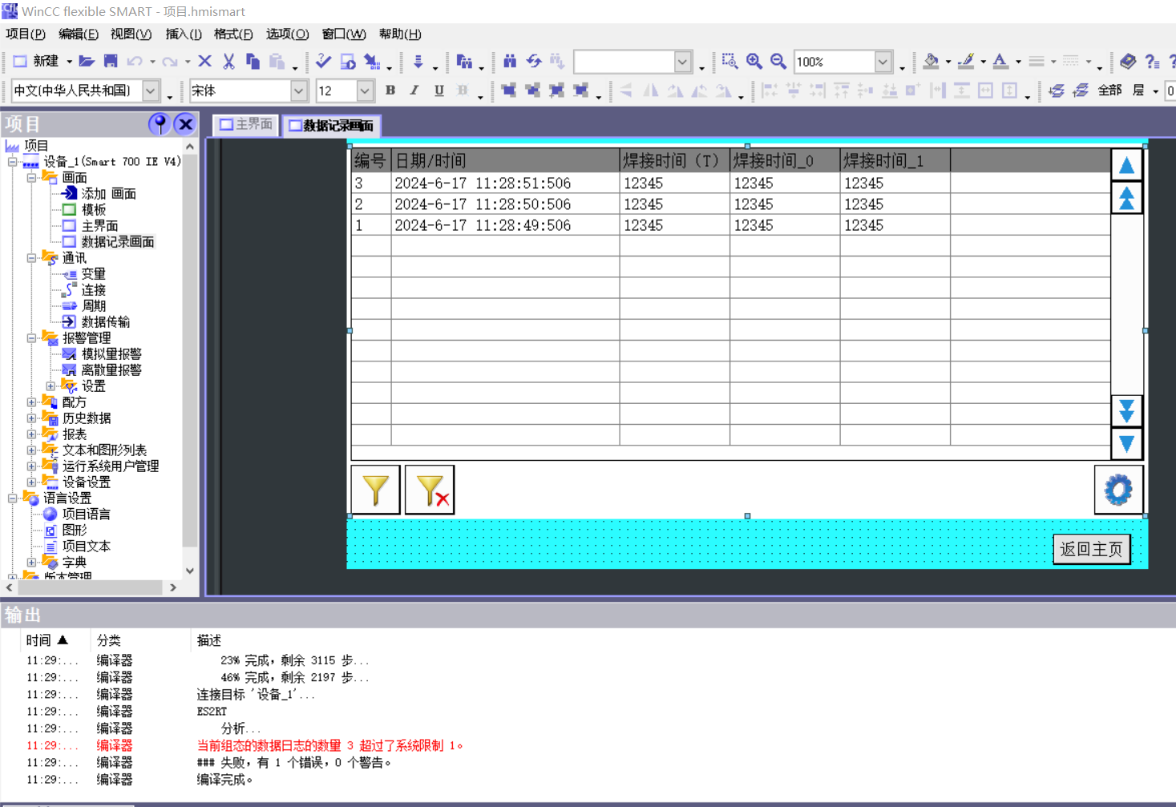Image resolution: width=1176 pixels, height=807 pixels.
Task: Open the 插入(I) menu
Action: (x=183, y=34)
